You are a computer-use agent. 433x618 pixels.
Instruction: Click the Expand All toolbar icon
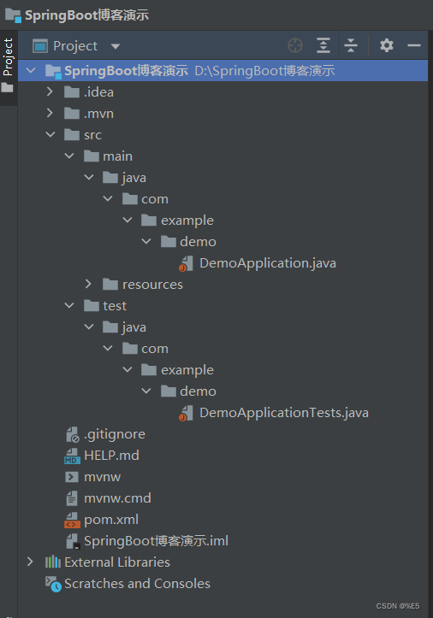323,45
